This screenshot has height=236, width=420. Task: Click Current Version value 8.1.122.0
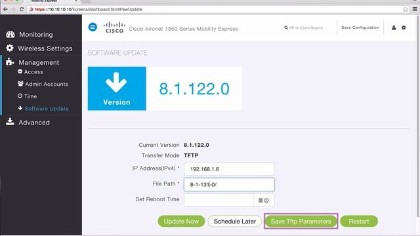pyautogui.click(x=196, y=145)
